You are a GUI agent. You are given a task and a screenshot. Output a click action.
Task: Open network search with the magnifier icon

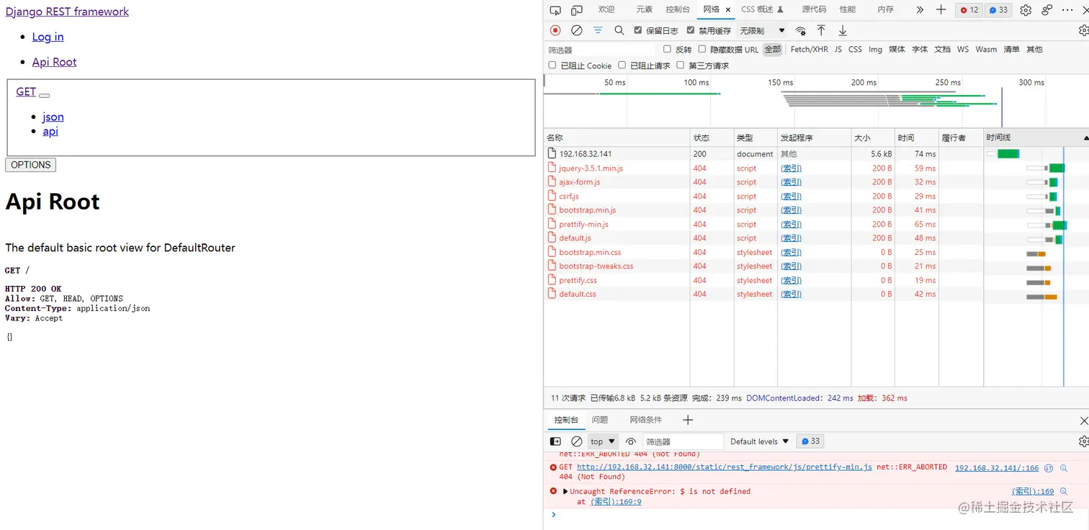(x=619, y=30)
